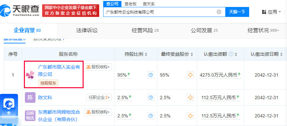Open 经营状况 tab
Image resolution: width=287 pixels, height=126 pixels.
[x=263, y=31]
